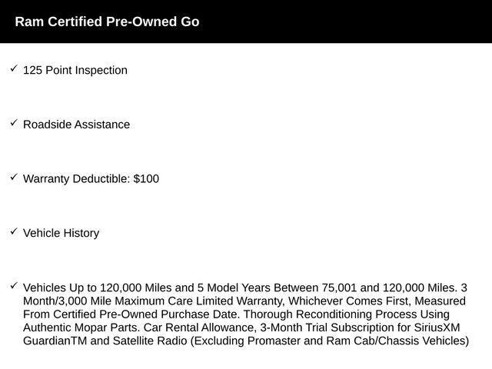
Task: Click the Roadside Assistance label
Action: click(x=76, y=125)
